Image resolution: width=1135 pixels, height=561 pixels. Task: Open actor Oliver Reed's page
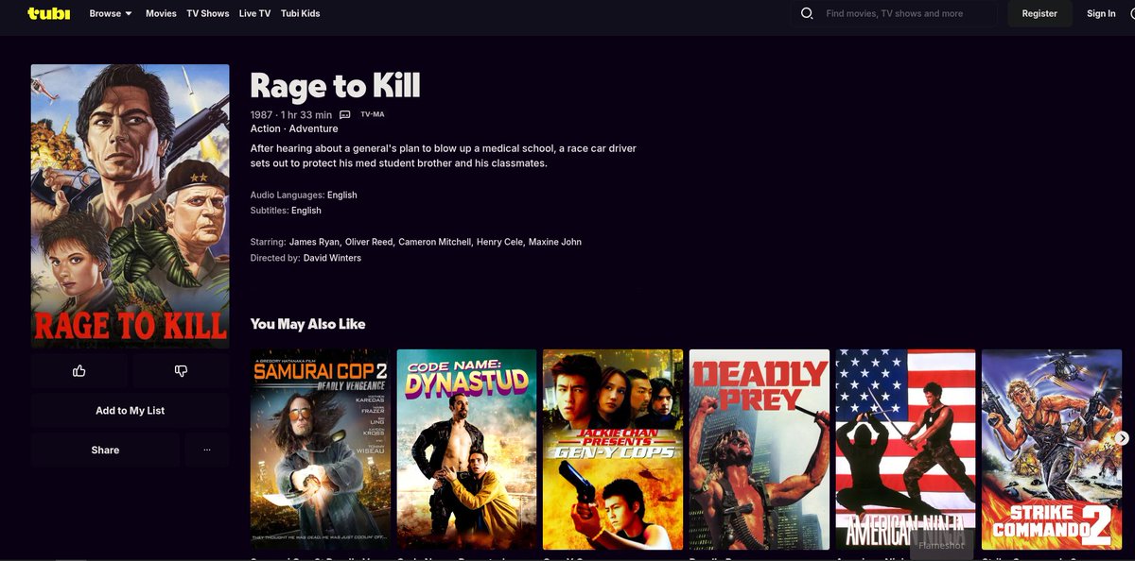pos(369,242)
